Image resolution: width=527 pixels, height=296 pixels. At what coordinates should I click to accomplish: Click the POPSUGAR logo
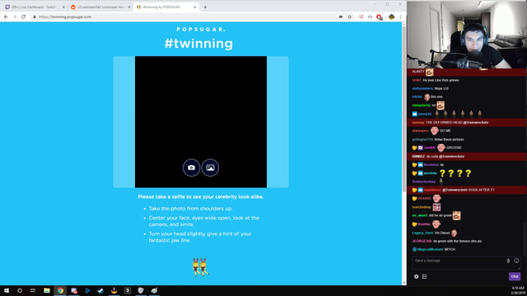pos(201,30)
